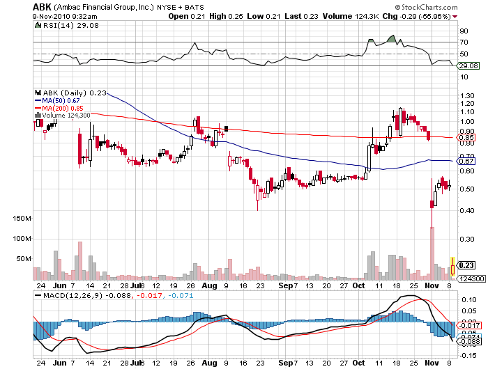488x369 pixels.
Task: Click the Last 0.23 value
Action: click(301, 16)
